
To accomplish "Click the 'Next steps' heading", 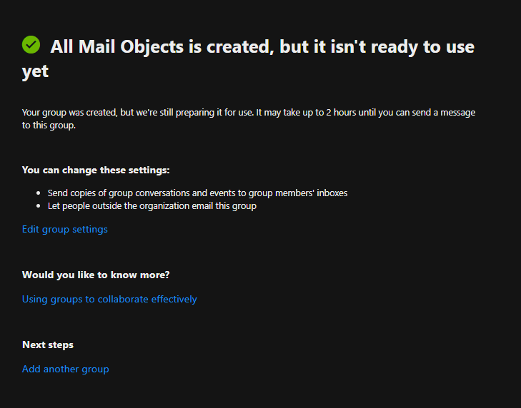I will [x=48, y=345].
